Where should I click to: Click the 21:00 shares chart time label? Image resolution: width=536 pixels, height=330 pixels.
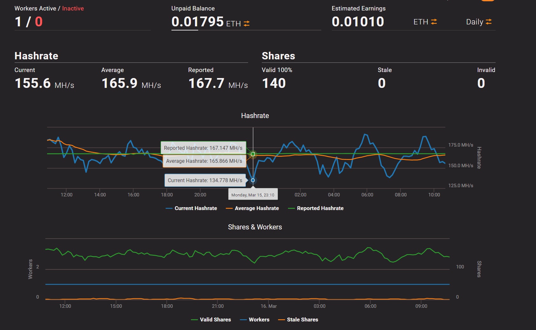click(x=218, y=306)
